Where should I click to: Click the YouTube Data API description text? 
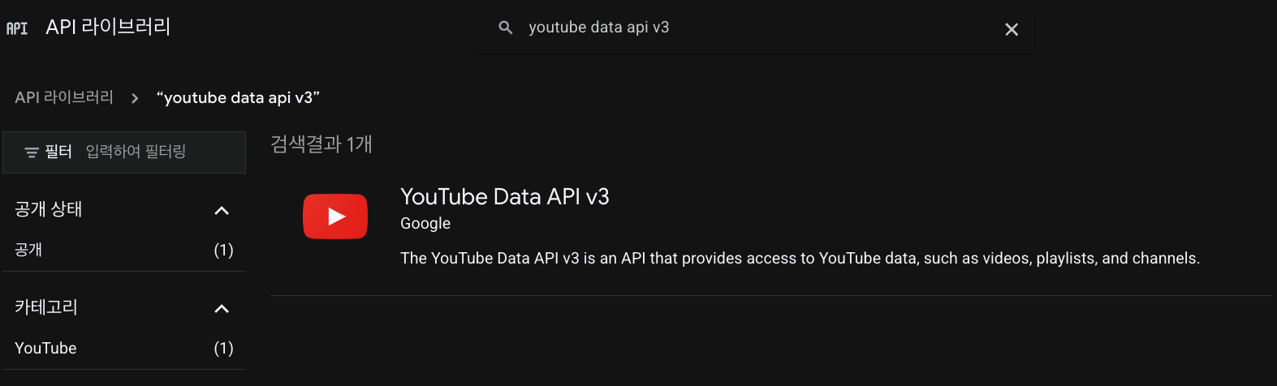(800, 259)
